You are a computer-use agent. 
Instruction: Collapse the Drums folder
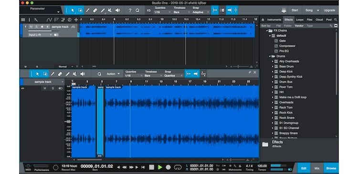click(x=270, y=56)
